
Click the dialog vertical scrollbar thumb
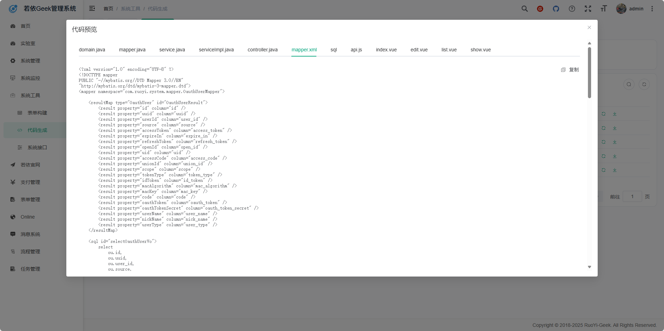(589, 73)
